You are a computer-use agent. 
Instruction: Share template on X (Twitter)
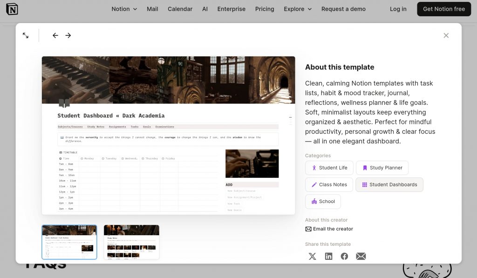(x=313, y=256)
